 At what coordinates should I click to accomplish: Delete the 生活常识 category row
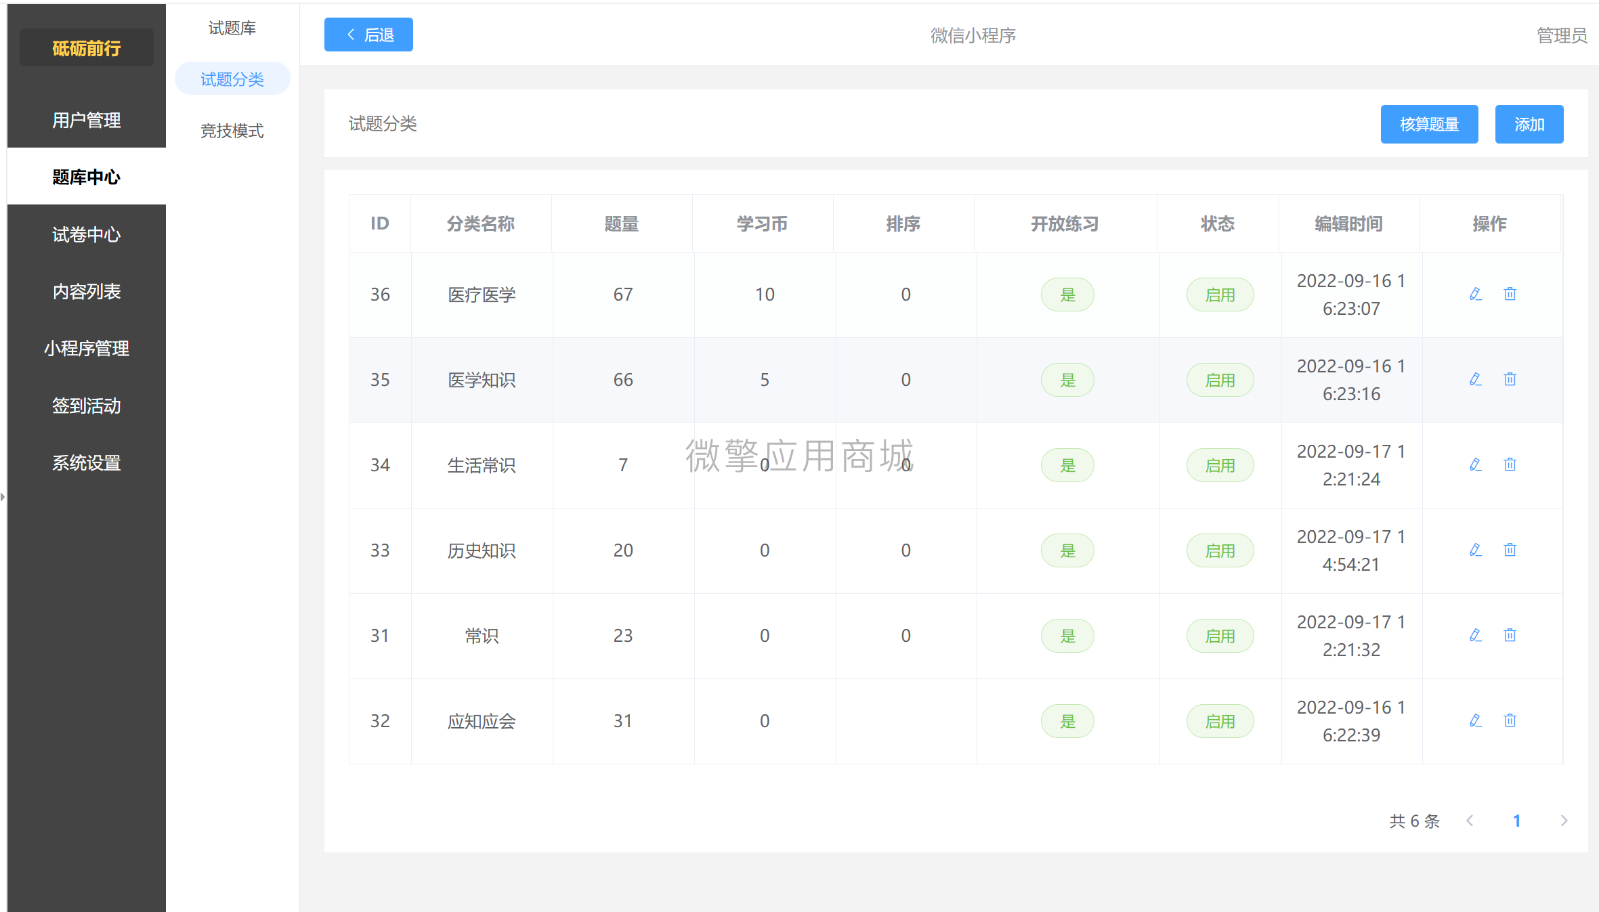(x=1510, y=464)
